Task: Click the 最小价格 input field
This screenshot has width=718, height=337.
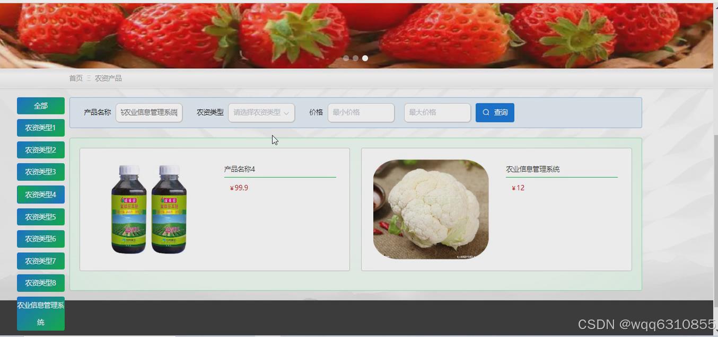Action: 361,112
